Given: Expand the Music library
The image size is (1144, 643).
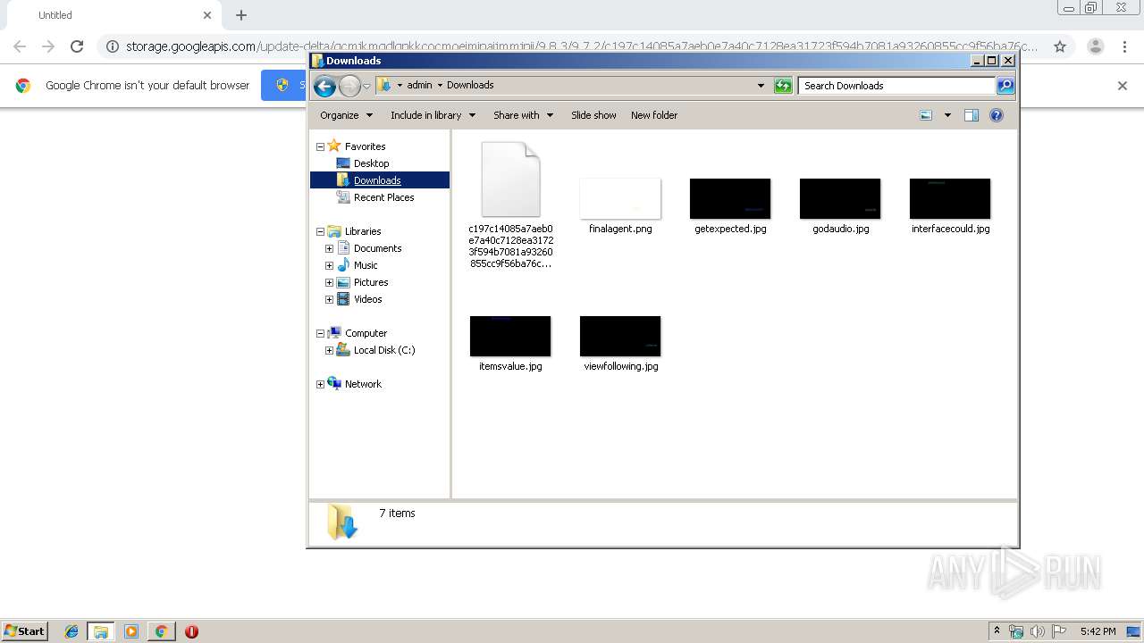Looking at the screenshot, I should click(x=329, y=265).
